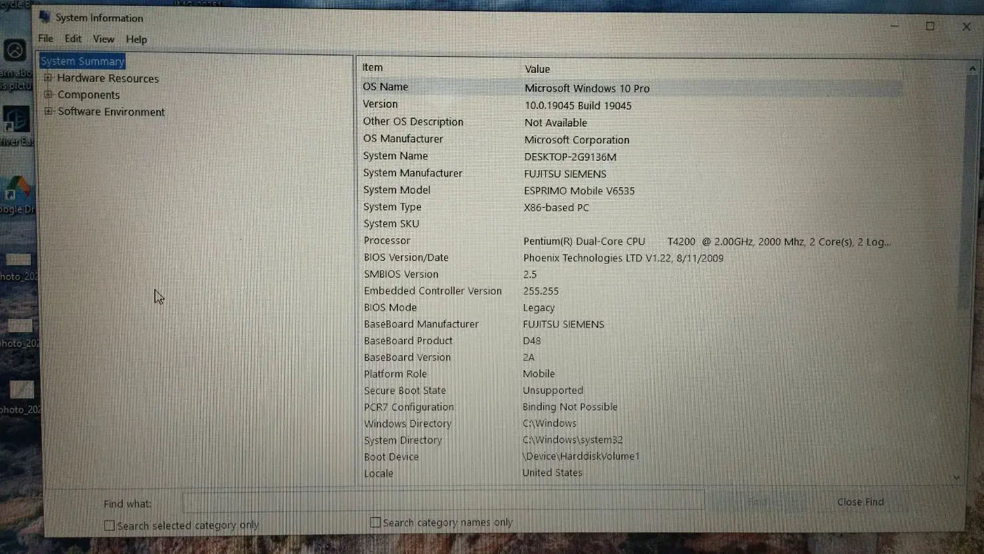This screenshot has height=554, width=984.
Task: Select the Embedded Controller Version item
Action: pyautogui.click(x=433, y=291)
